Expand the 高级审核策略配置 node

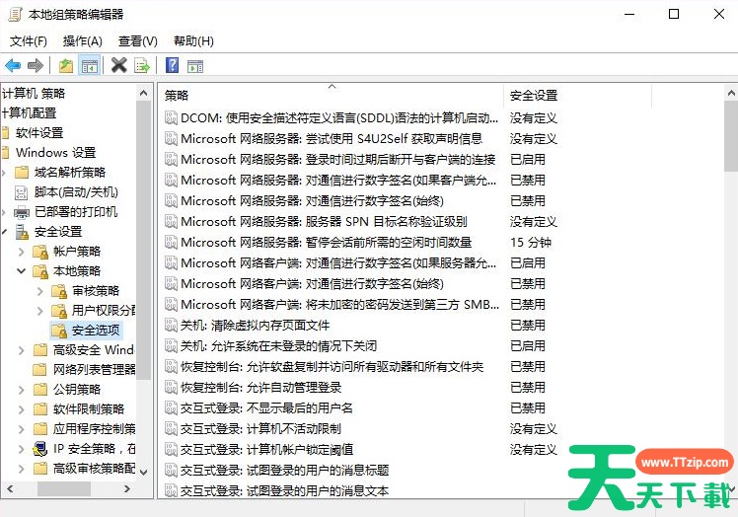pyautogui.click(x=21, y=469)
